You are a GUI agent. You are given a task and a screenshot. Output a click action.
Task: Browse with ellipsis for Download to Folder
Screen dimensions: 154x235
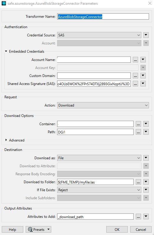[138, 182]
